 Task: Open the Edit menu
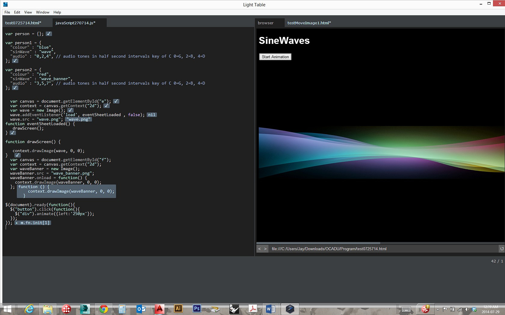[x=17, y=12]
